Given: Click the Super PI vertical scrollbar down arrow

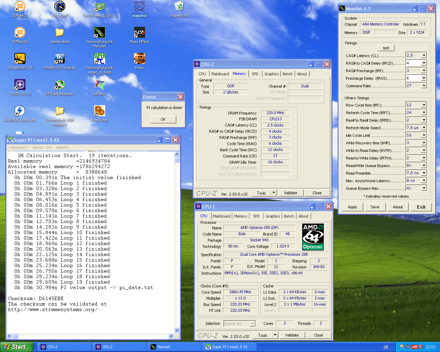Looking at the screenshot, I should pos(177,330).
